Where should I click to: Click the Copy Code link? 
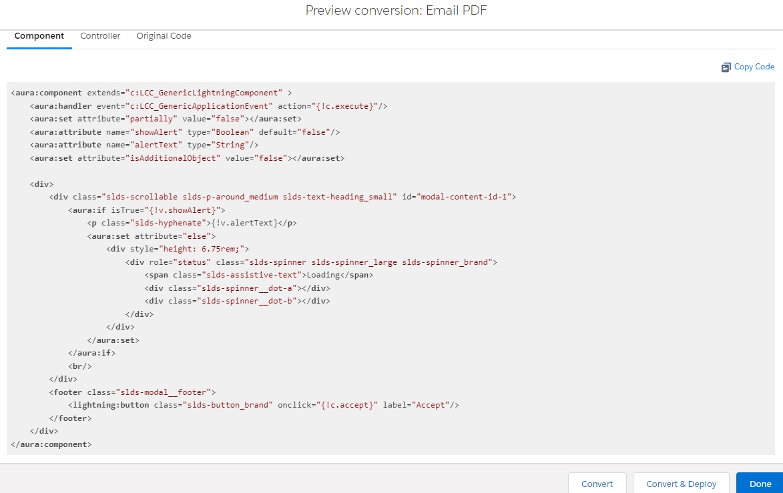(754, 67)
